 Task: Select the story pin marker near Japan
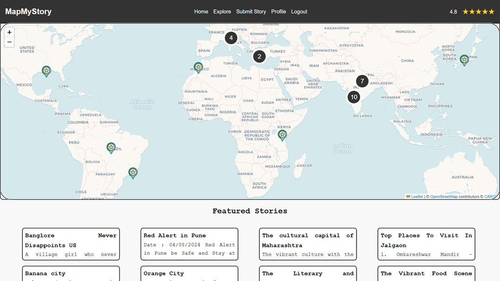pos(464,60)
